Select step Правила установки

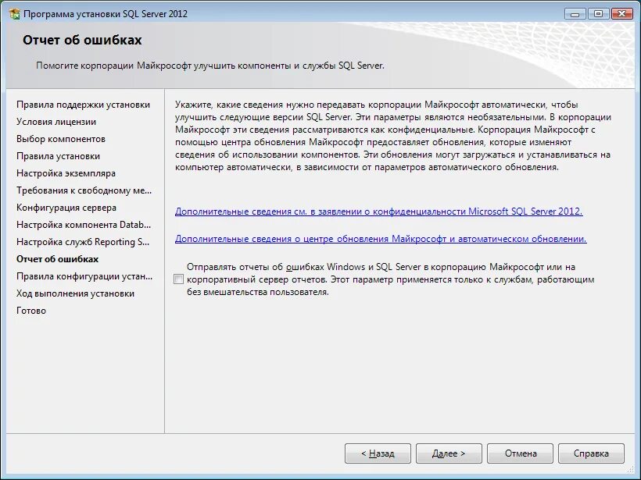click(58, 156)
